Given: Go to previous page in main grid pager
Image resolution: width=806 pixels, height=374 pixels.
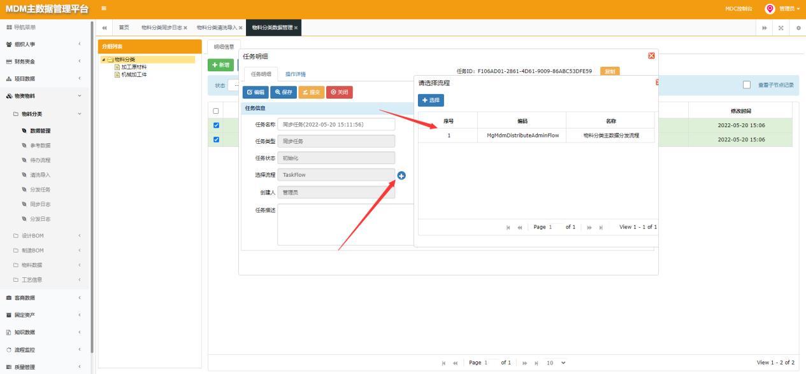Looking at the screenshot, I should pyautogui.click(x=456, y=363).
